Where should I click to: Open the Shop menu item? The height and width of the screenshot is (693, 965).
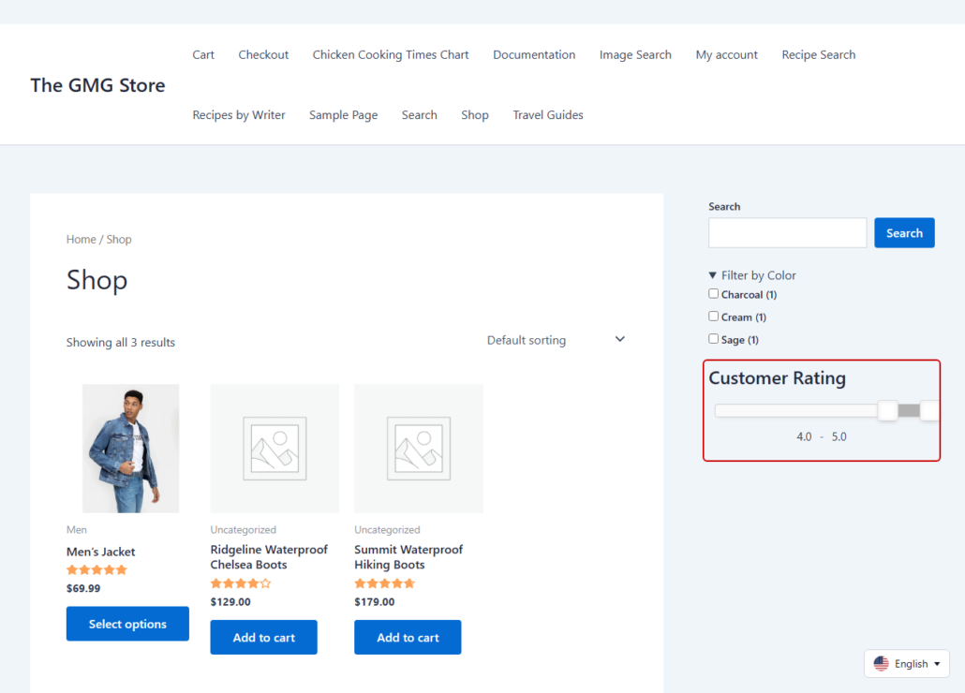474,115
